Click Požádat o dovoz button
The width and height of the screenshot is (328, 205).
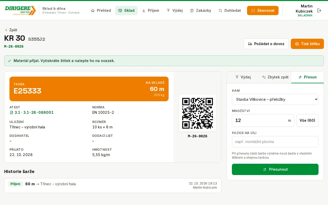click(266, 44)
